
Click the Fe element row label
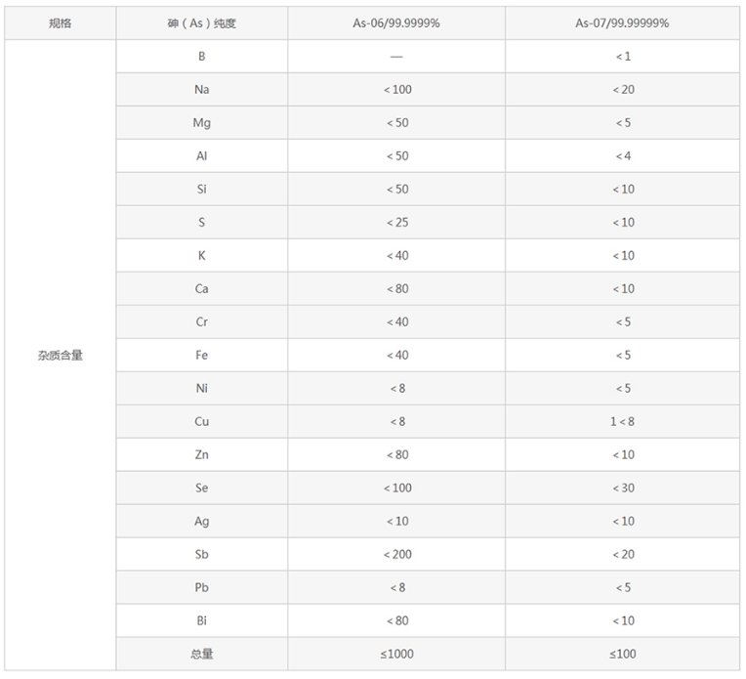tap(201, 355)
